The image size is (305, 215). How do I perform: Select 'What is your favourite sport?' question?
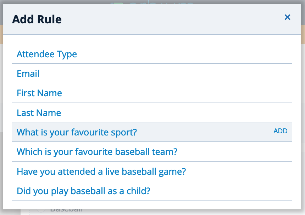coord(77,132)
